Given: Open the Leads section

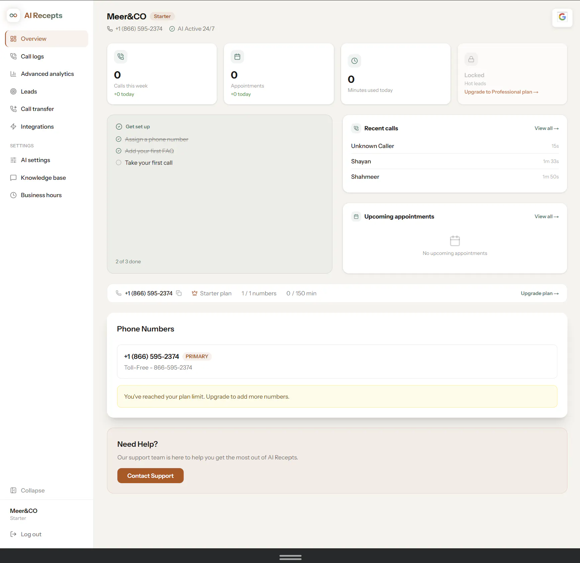Looking at the screenshot, I should [47, 91].
